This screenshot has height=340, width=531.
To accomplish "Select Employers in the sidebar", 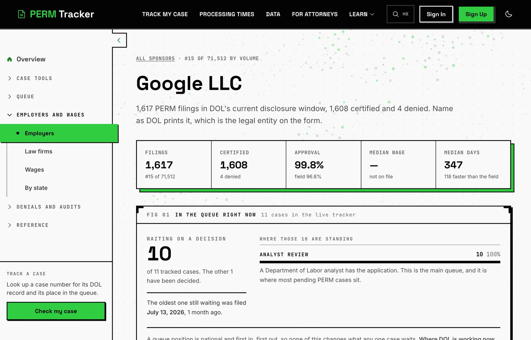I will 59,133.
